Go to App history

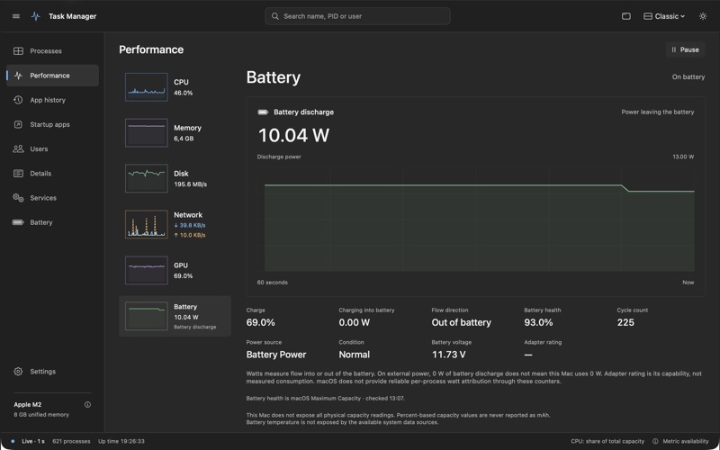(x=52, y=100)
